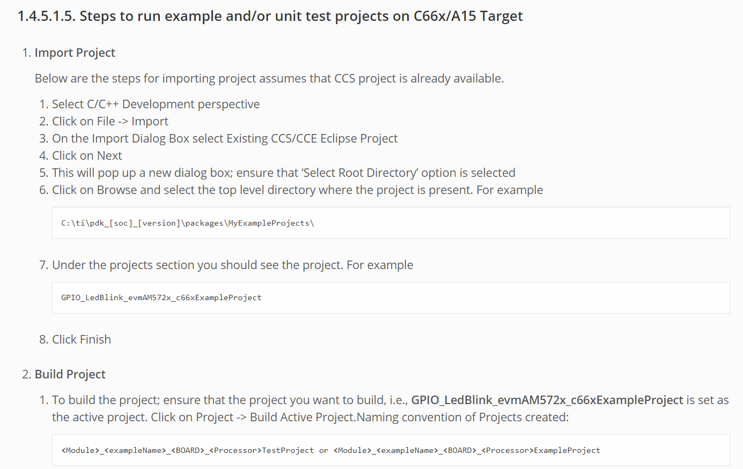Click the bold GPIO_LedBlink_evmAM572x_c66xExampleProject text
743x469 pixels.
pyautogui.click(x=547, y=400)
